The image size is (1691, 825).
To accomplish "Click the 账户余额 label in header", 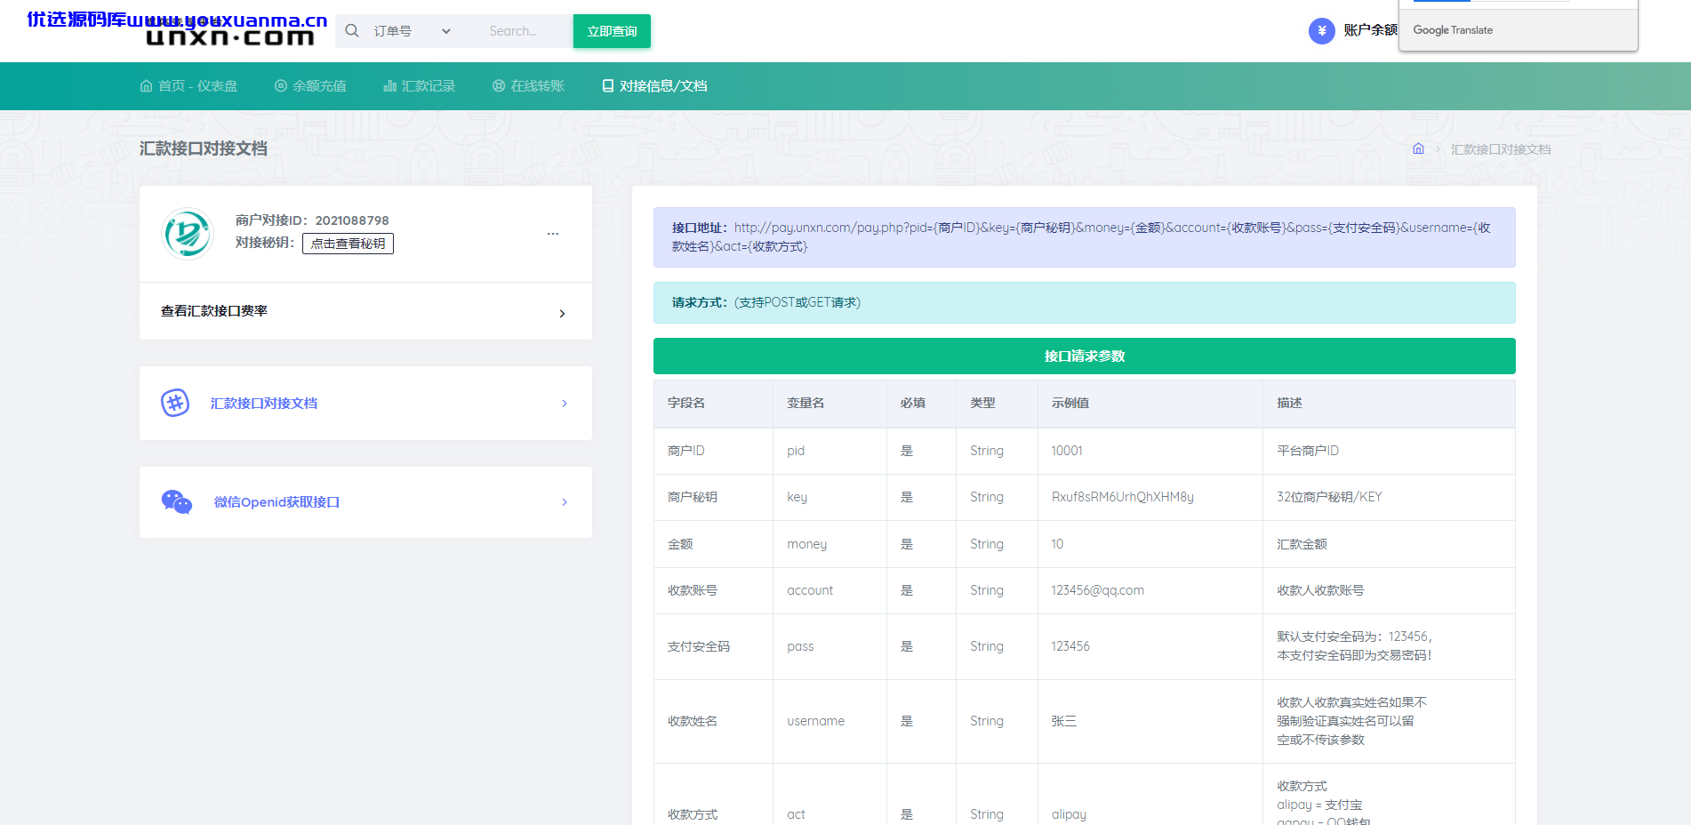I will (1370, 30).
